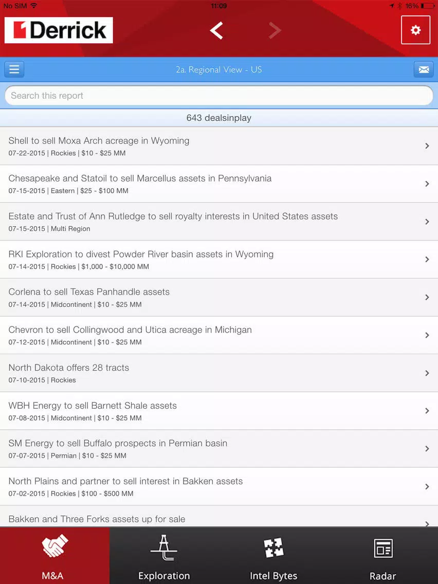Image resolution: width=438 pixels, height=584 pixels.
Task: Tap the Wi-Fi icon in status bar
Action: point(34,6)
